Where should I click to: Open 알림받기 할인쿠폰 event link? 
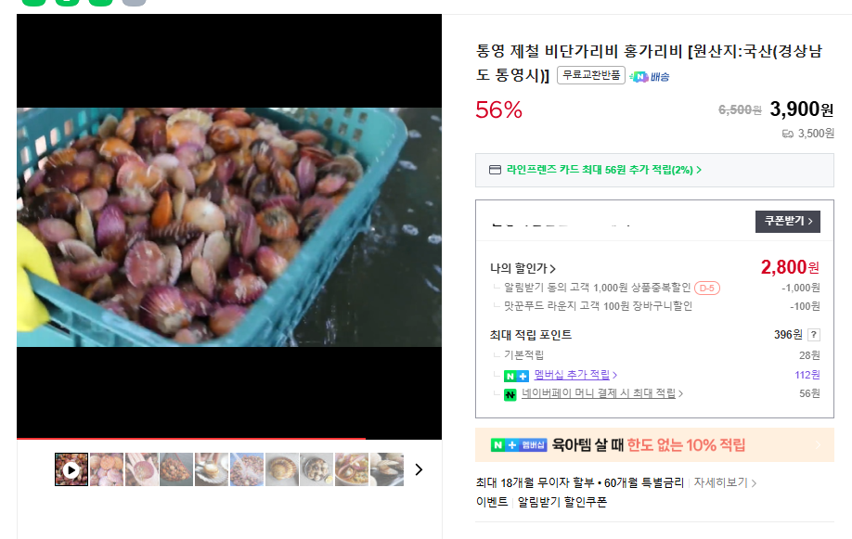[562, 502]
